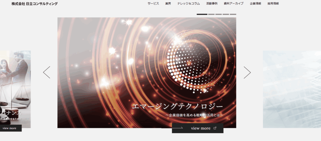The width and height of the screenshot is (321, 141).
Task: Go to 活動事例 page
Action: click(212, 3)
